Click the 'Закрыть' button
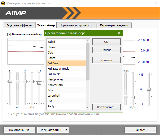The image size is (160, 135). click(140, 130)
